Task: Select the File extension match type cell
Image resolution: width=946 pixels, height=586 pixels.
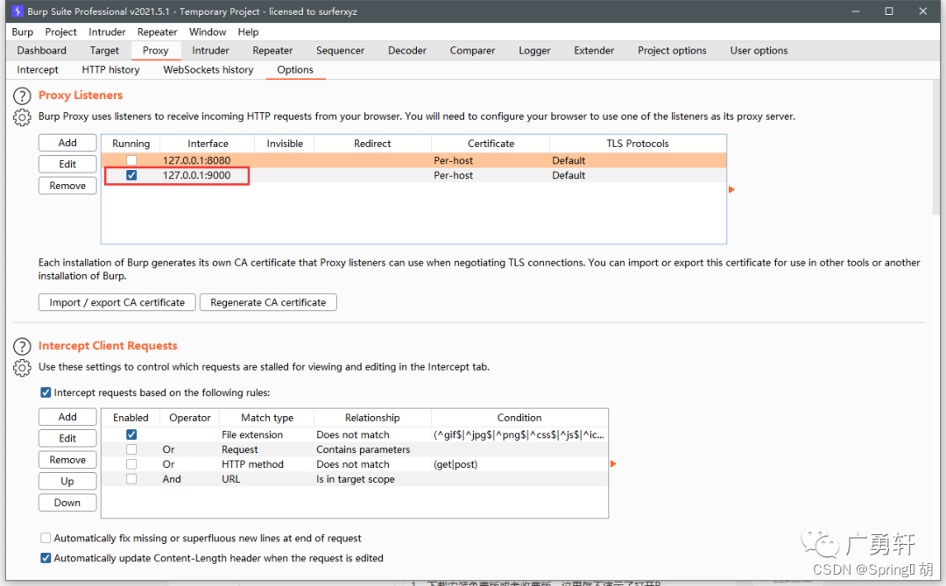Action: click(x=266, y=434)
